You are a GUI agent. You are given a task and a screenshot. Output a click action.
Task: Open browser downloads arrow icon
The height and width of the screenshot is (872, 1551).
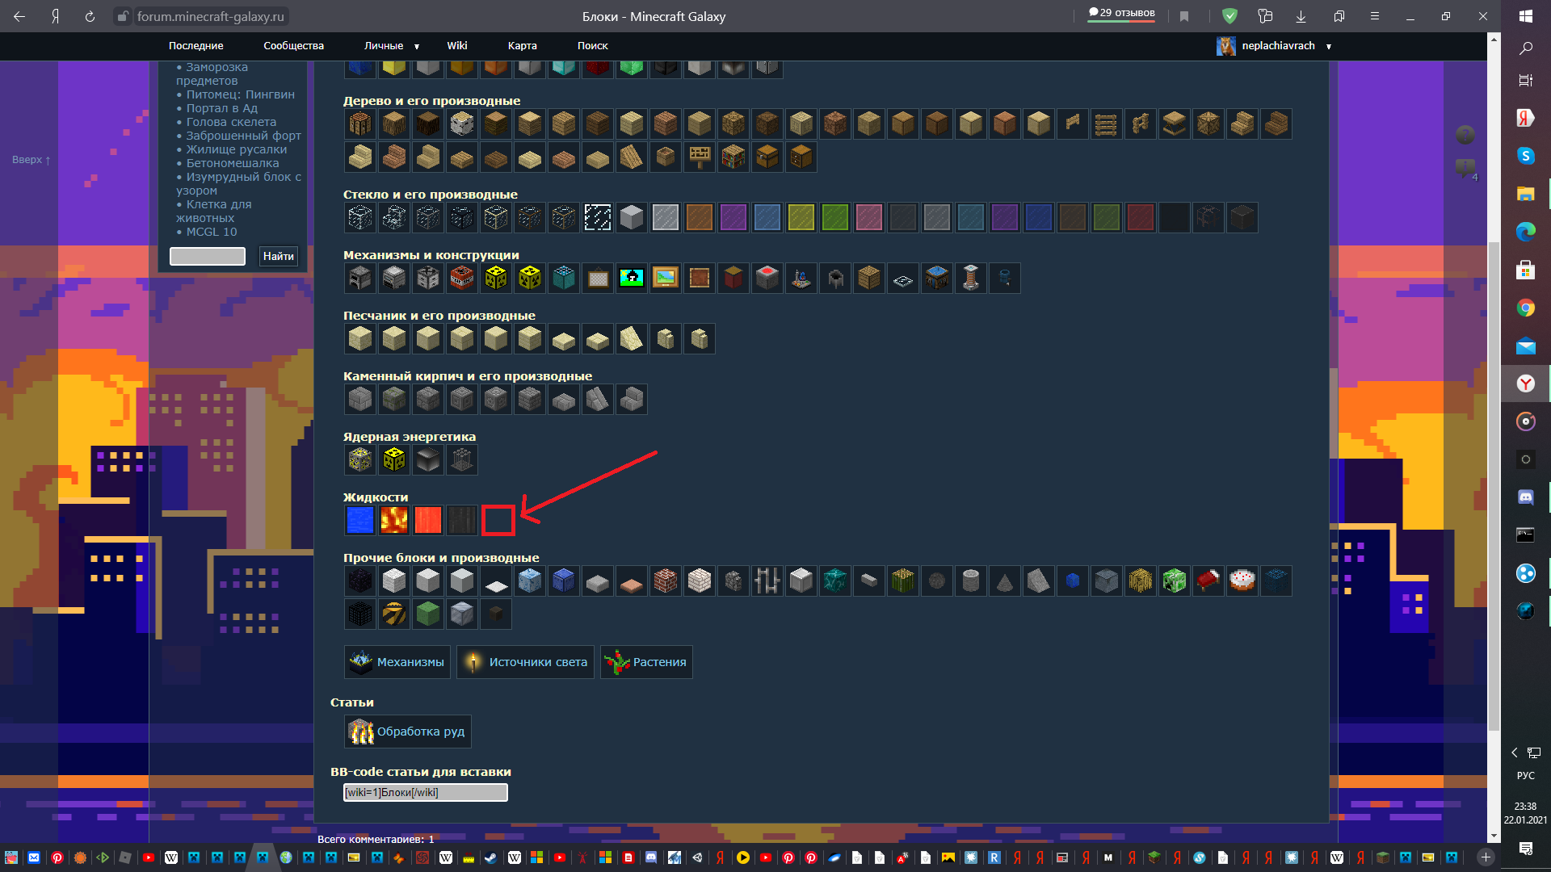(1301, 16)
